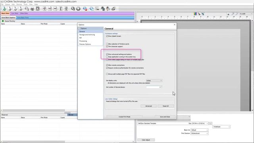Click the decimal places input field
This screenshot has width=254, height=143.
coord(153,87)
